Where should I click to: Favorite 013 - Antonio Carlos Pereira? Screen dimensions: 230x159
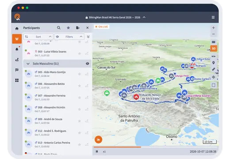point(80,144)
